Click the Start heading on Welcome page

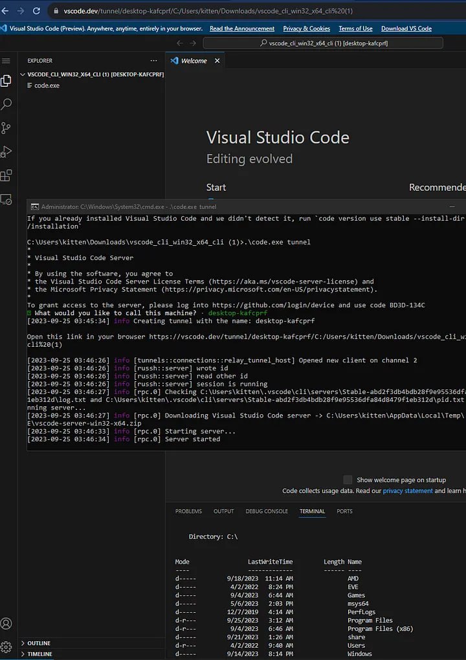tap(216, 187)
